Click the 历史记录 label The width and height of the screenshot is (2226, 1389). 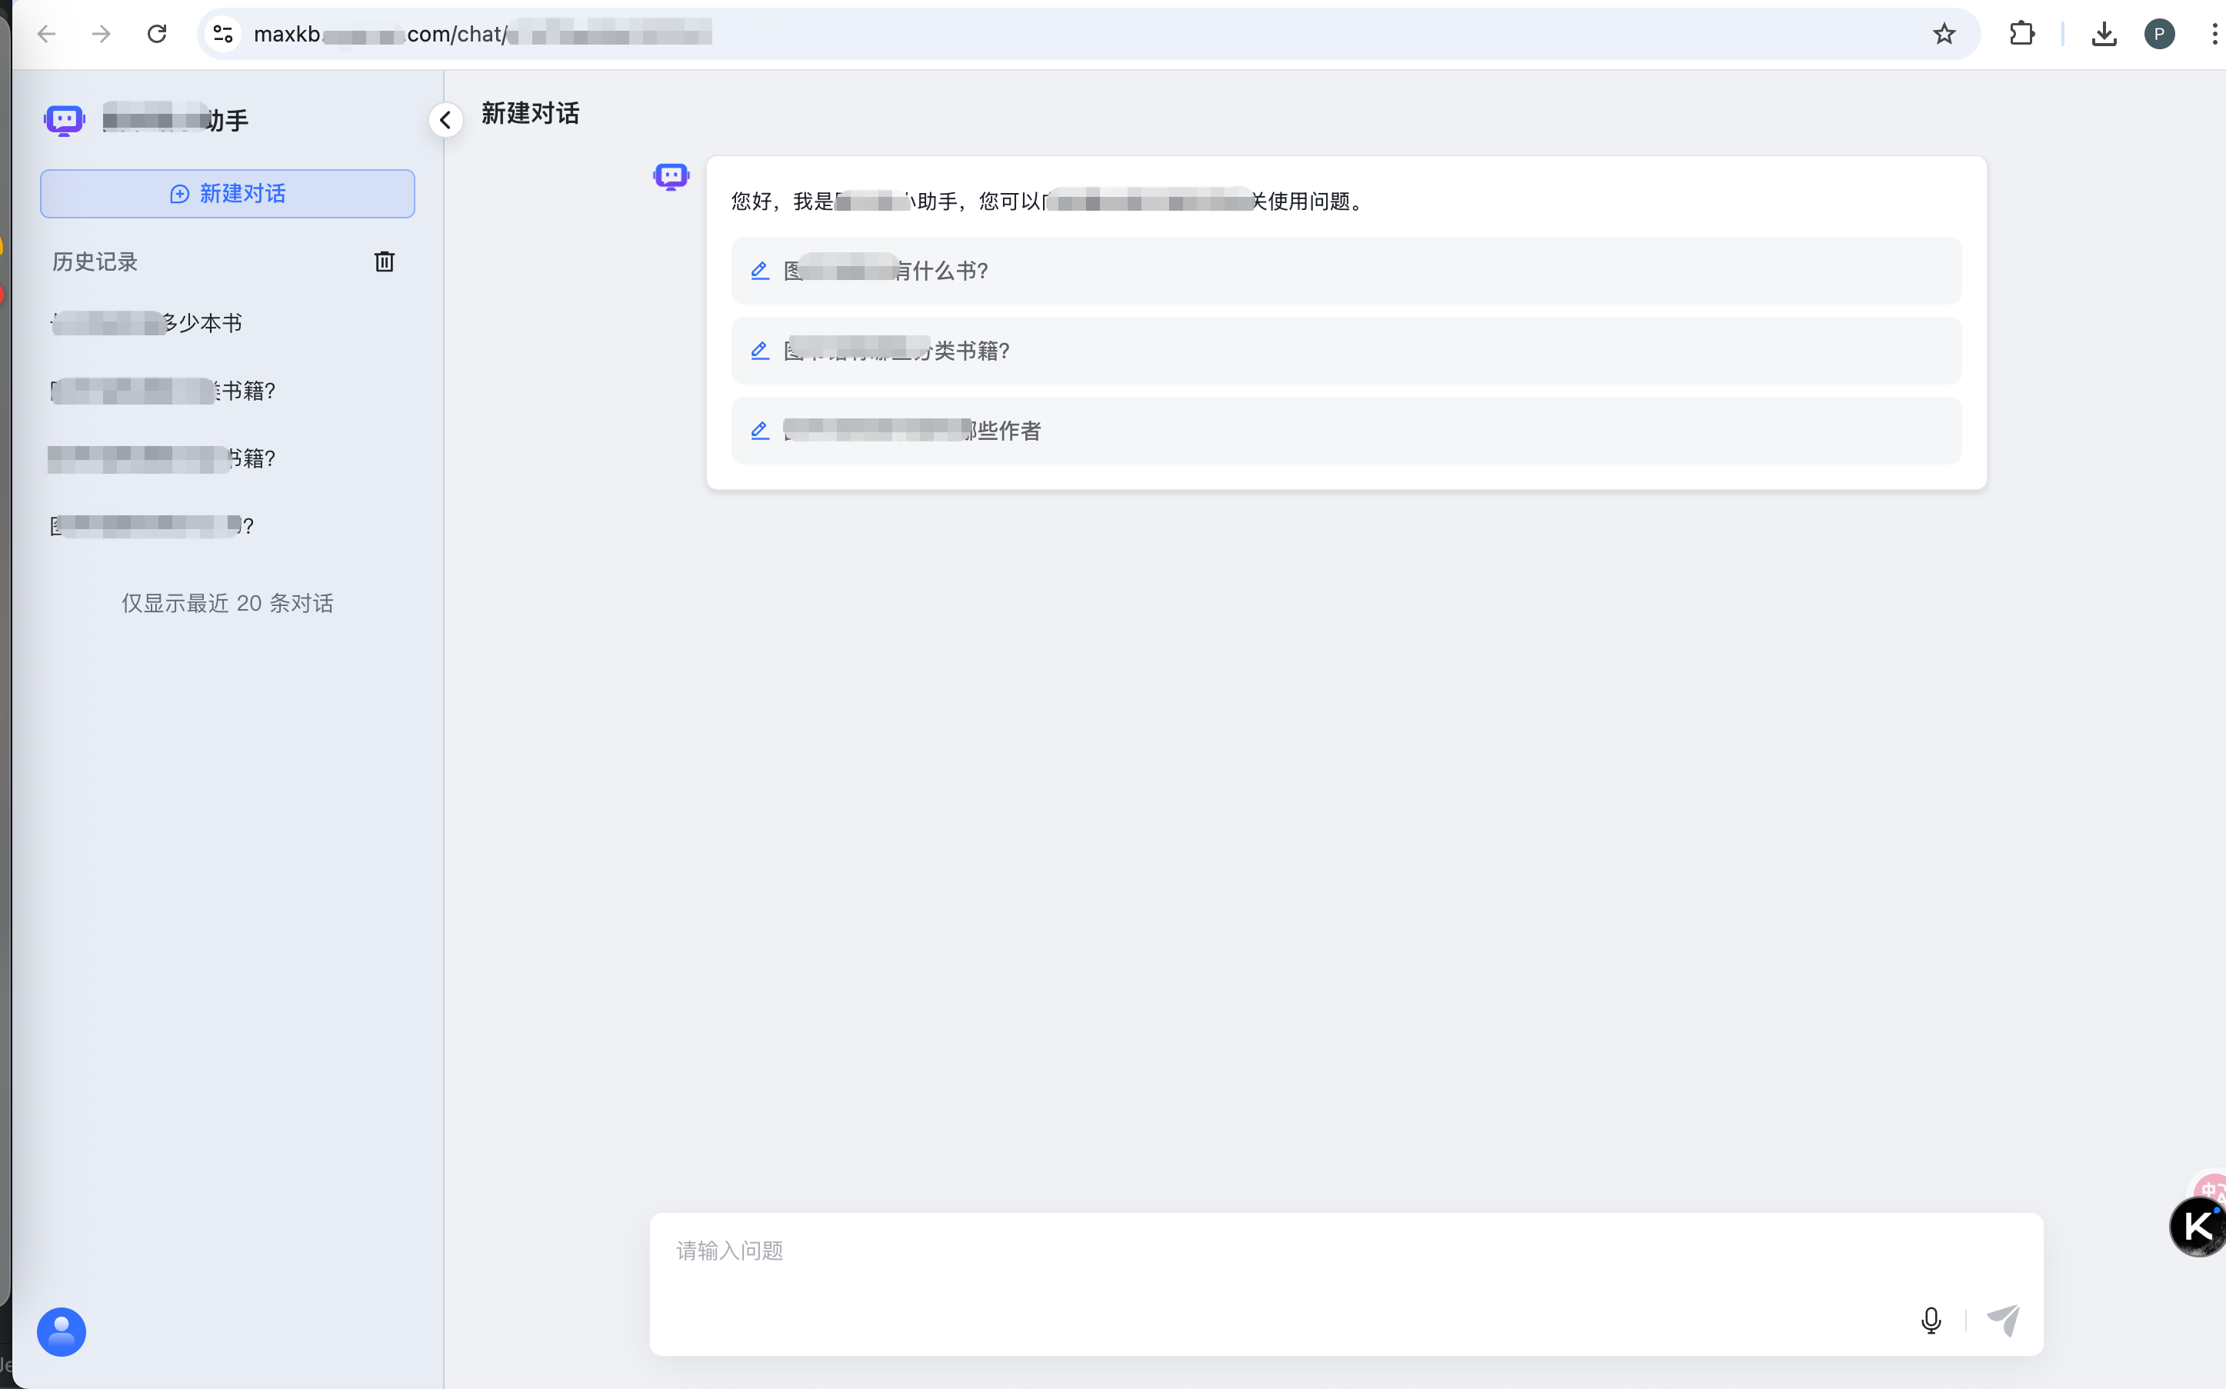pyautogui.click(x=95, y=261)
